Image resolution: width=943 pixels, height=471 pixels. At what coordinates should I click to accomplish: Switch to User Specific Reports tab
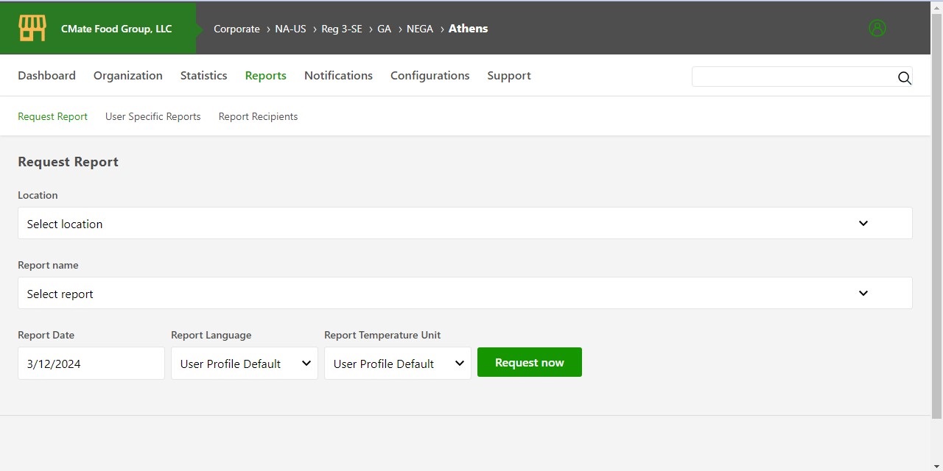pyautogui.click(x=153, y=116)
